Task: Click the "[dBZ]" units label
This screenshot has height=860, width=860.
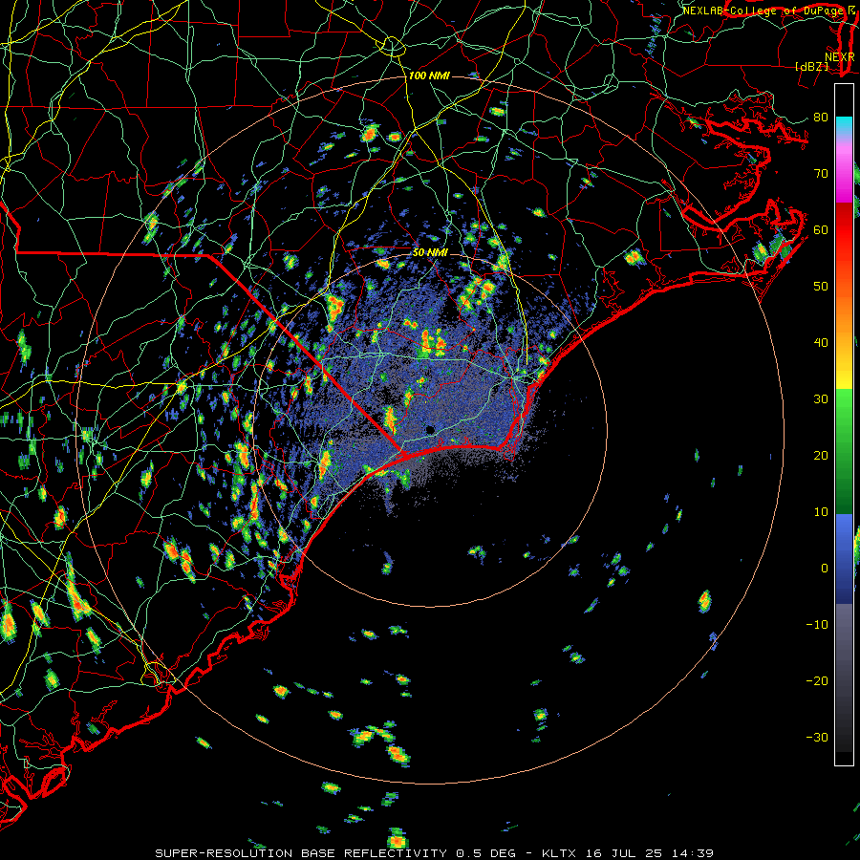Action: 811,66
